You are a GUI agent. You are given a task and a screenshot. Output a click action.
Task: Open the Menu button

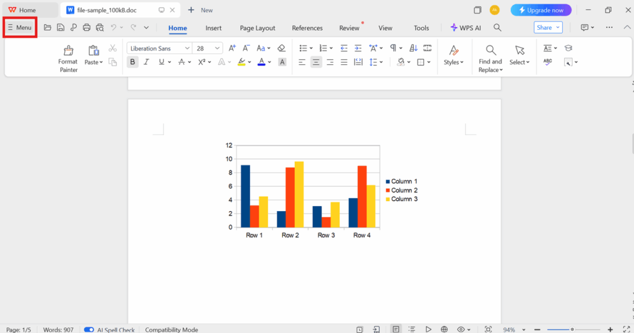click(x=20, y=27)
